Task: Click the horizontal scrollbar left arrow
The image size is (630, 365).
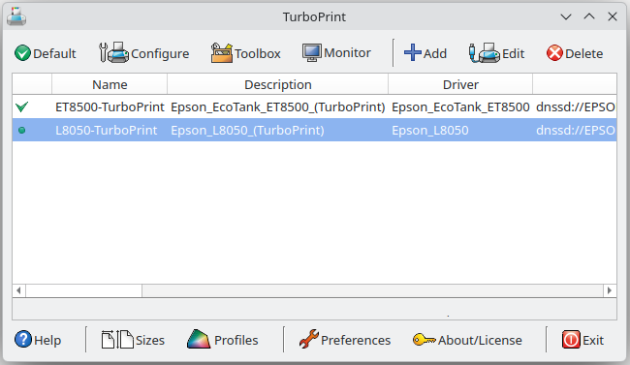Action: pyautogui.click(x=18, y=290)
